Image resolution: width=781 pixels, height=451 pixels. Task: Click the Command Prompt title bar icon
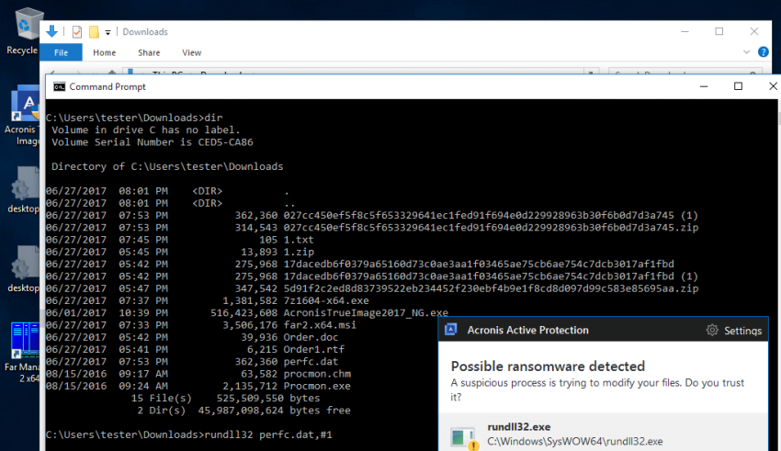click(x=60, y=86)
